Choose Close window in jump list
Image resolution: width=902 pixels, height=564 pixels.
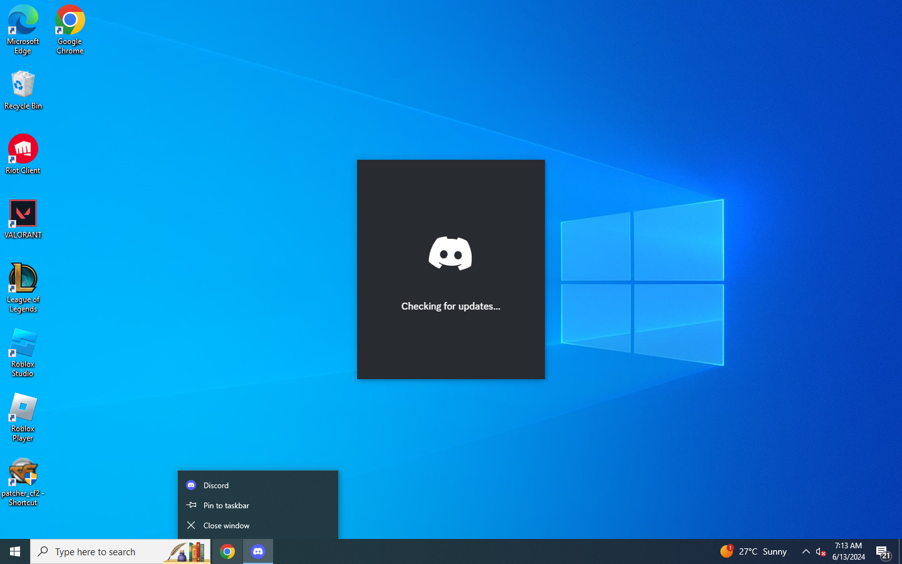click(x=258, y=525)
